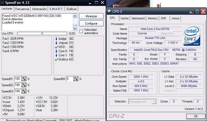Click the HDD temperature green check icon
Viewport: 207px width, 121px height.
tap(56, 47)
